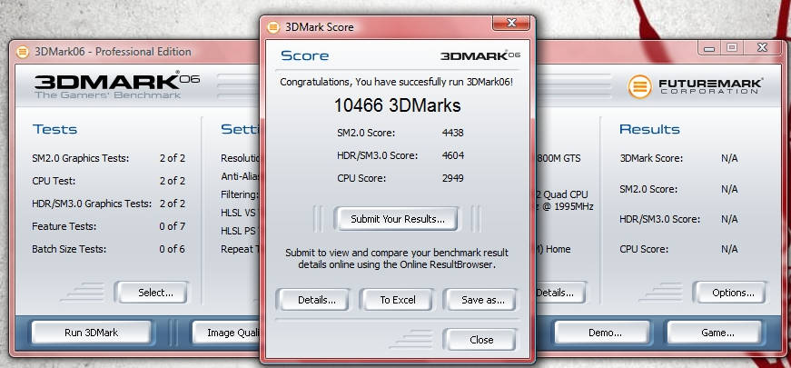This screenshot has height=368, width=791.
Task: Click the SM2.0 Score value 4438
Action: 452,133
